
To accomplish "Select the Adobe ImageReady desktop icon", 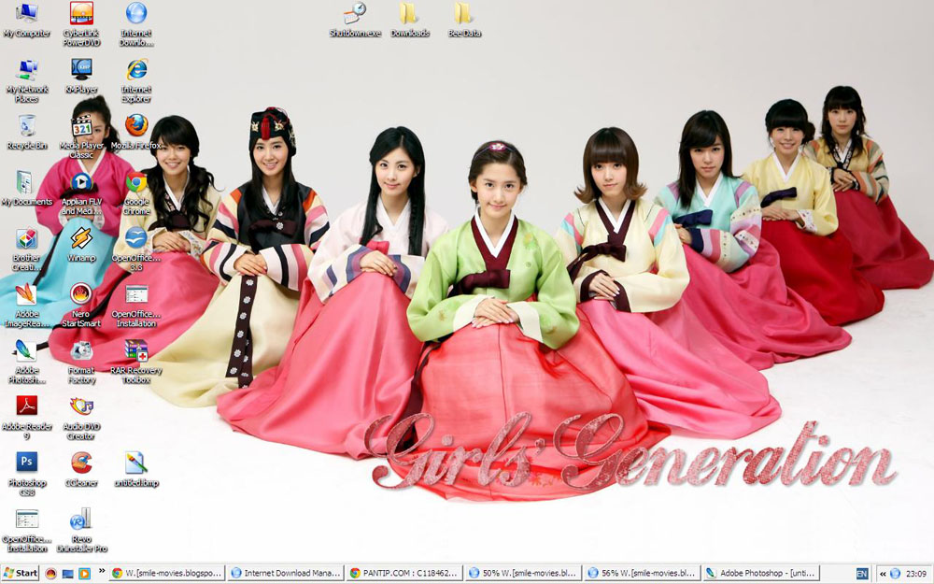I will [x=27, y=306].
